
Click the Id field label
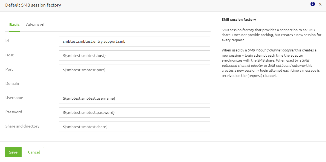point(7,40)
